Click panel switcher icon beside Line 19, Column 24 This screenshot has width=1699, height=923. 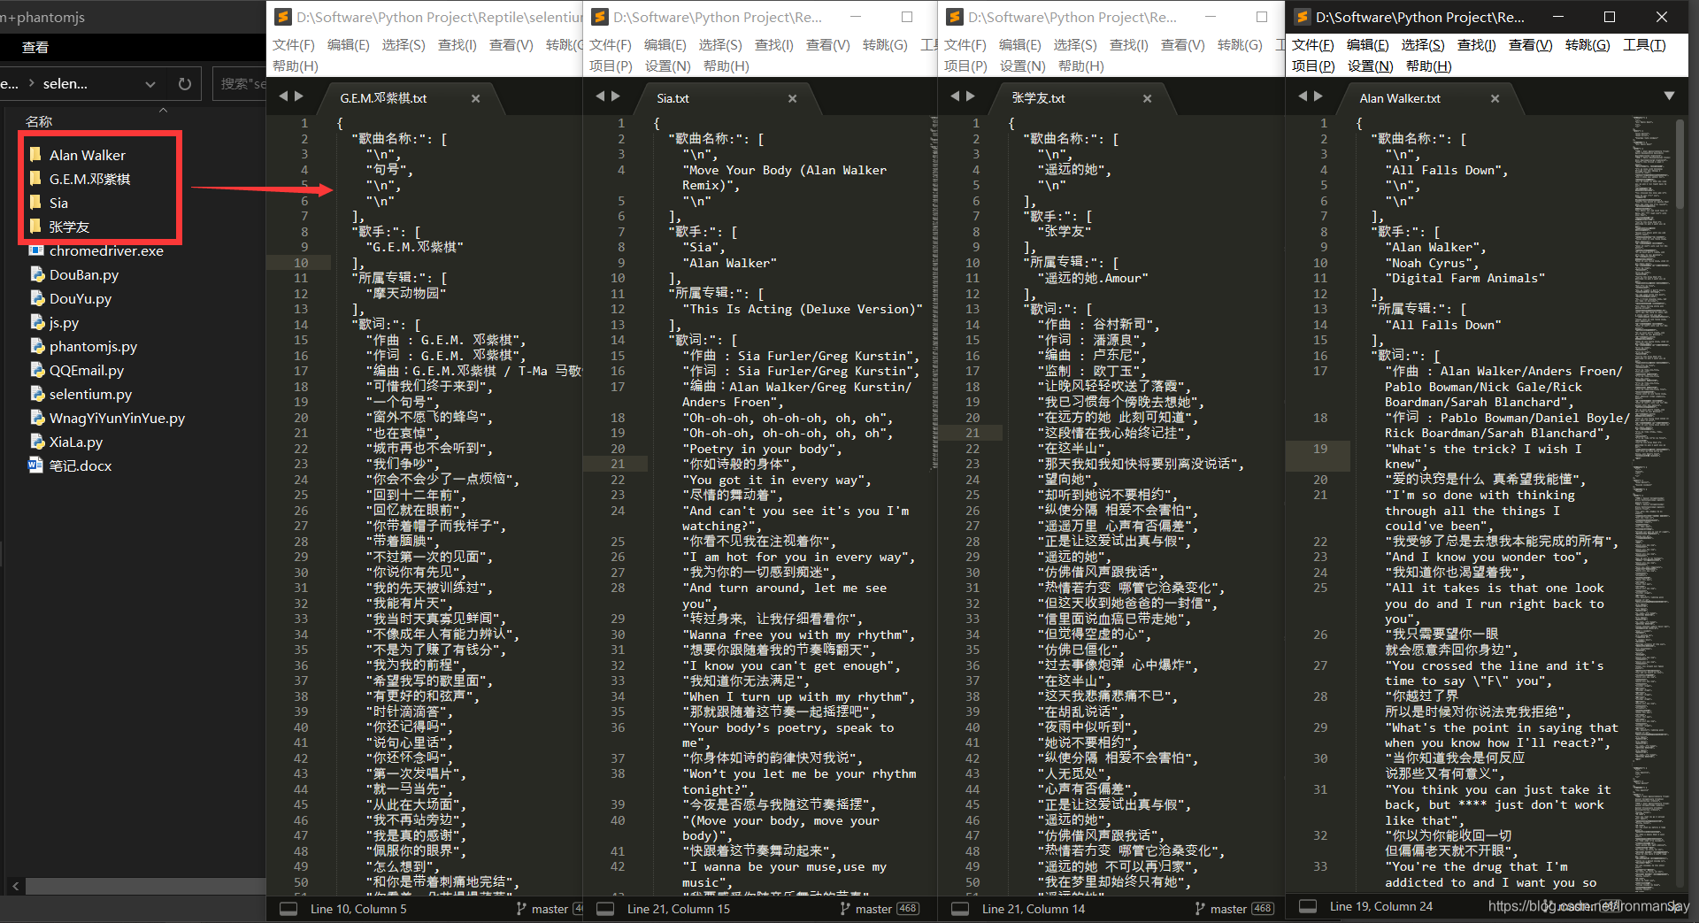click(x=1308, y=906)
